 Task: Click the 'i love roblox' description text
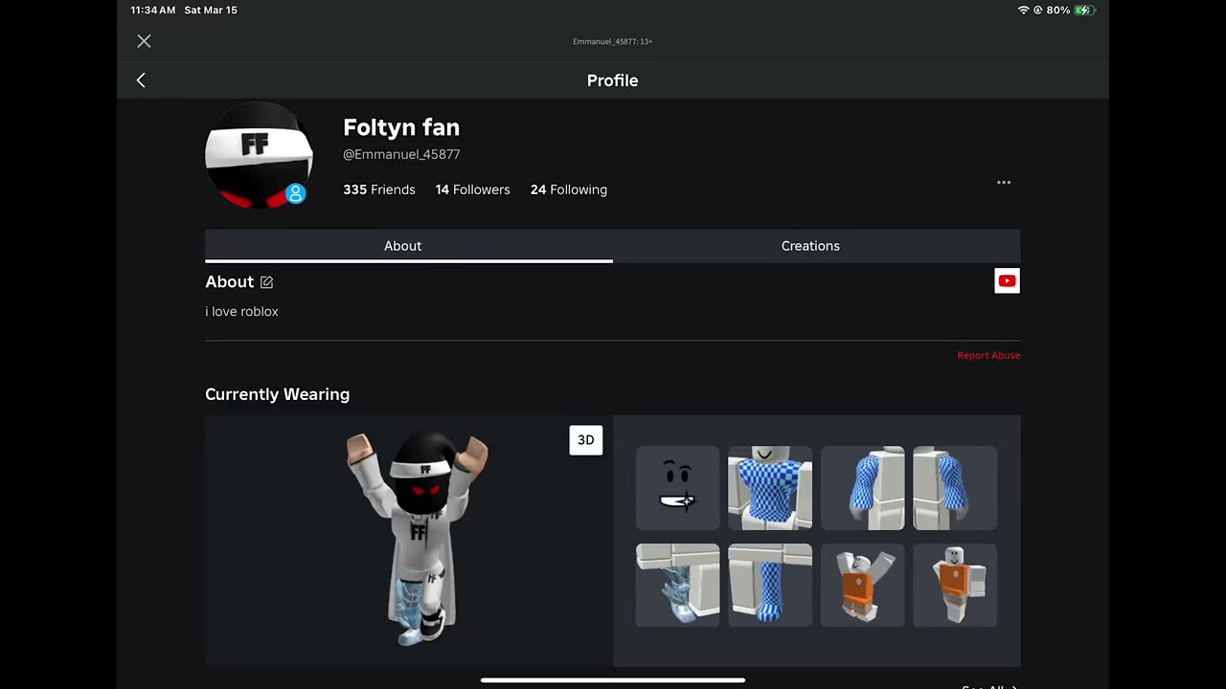tap(241, 311)
